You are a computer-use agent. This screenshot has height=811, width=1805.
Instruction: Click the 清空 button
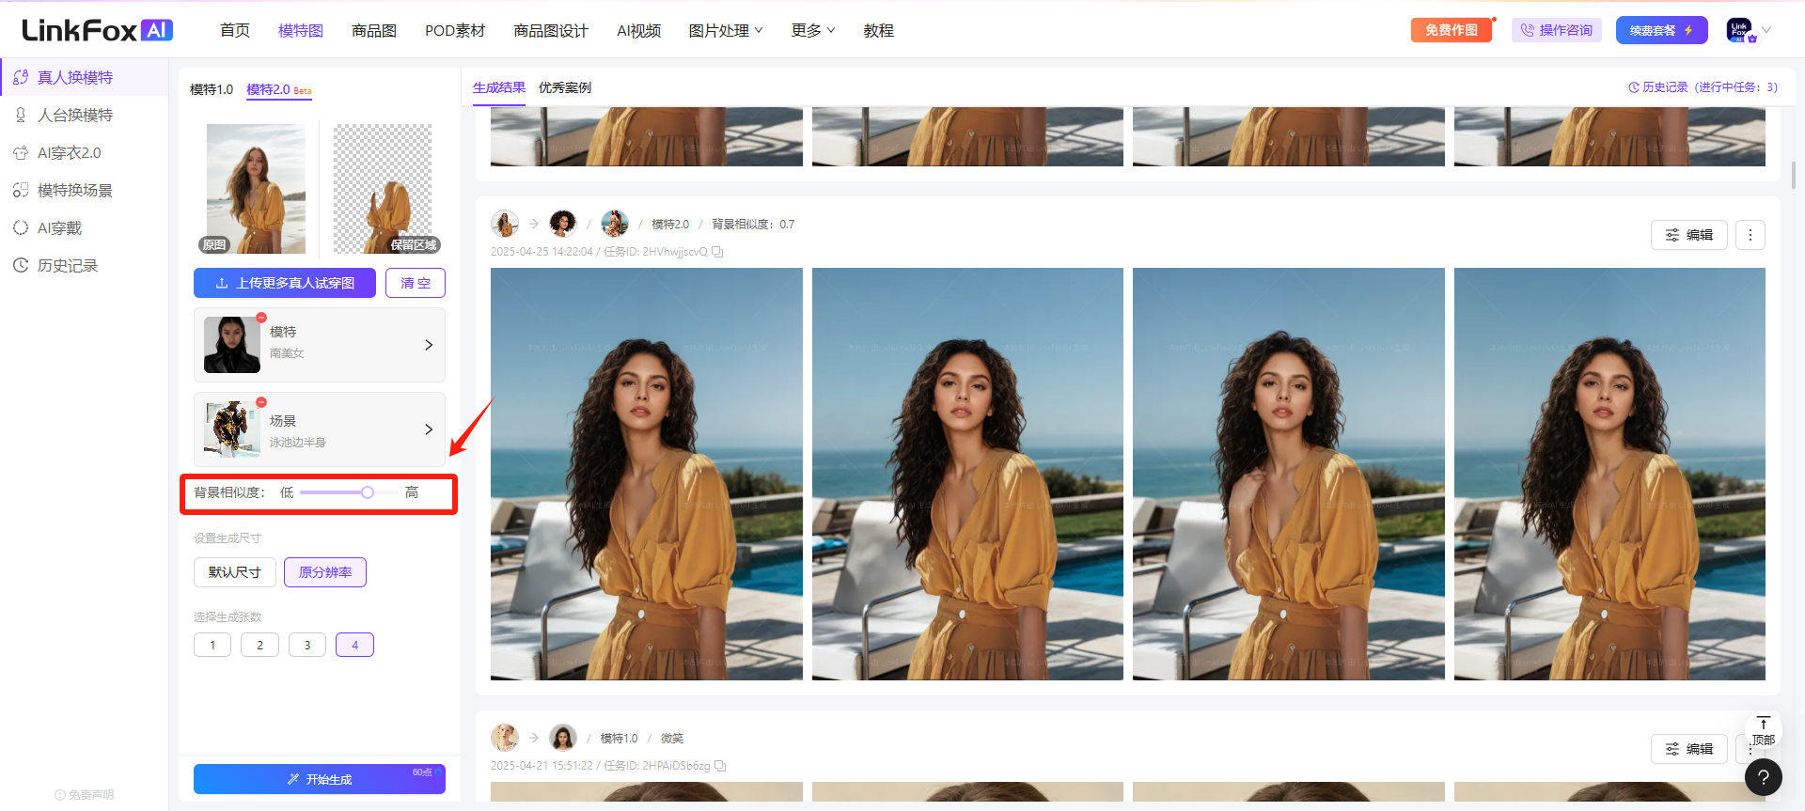(416, 283)
